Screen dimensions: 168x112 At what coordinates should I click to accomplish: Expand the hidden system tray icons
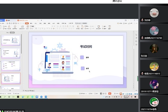[112, 97]
